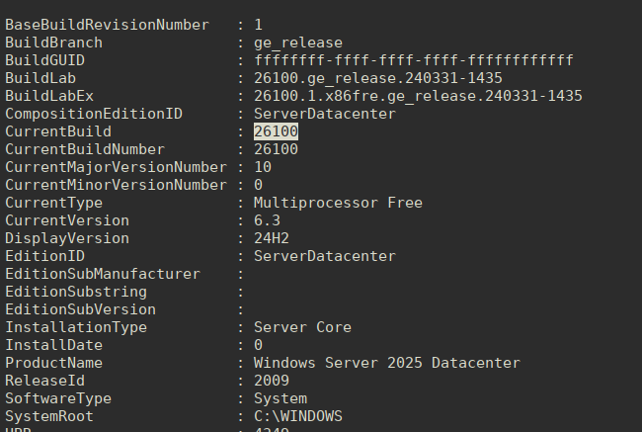Select the 6.3 CurrentVersion value
642x432 pixels.
coord(267,220)
